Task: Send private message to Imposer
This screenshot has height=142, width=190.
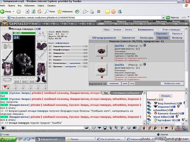Action: [x=149, y=107]
